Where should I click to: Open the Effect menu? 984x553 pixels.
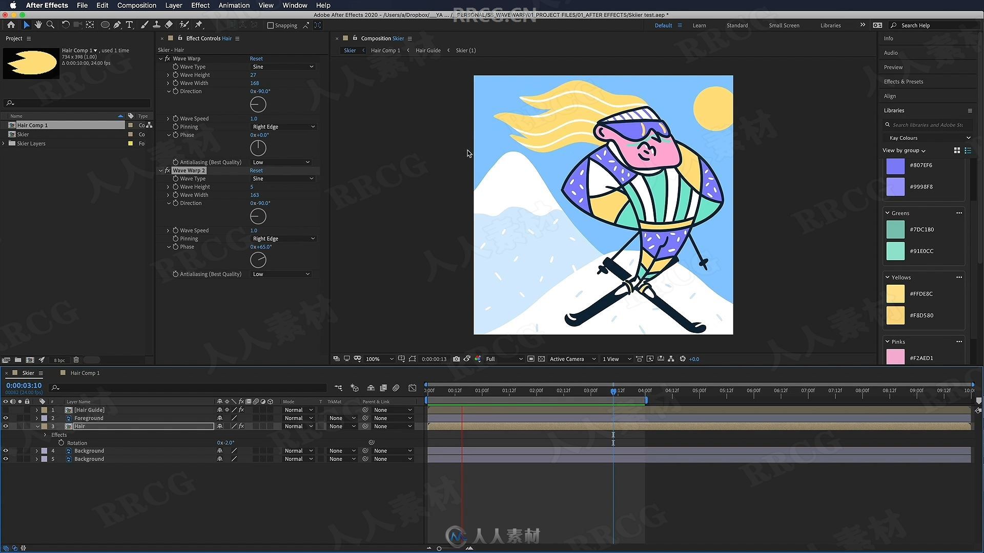(x=200, y=5)
